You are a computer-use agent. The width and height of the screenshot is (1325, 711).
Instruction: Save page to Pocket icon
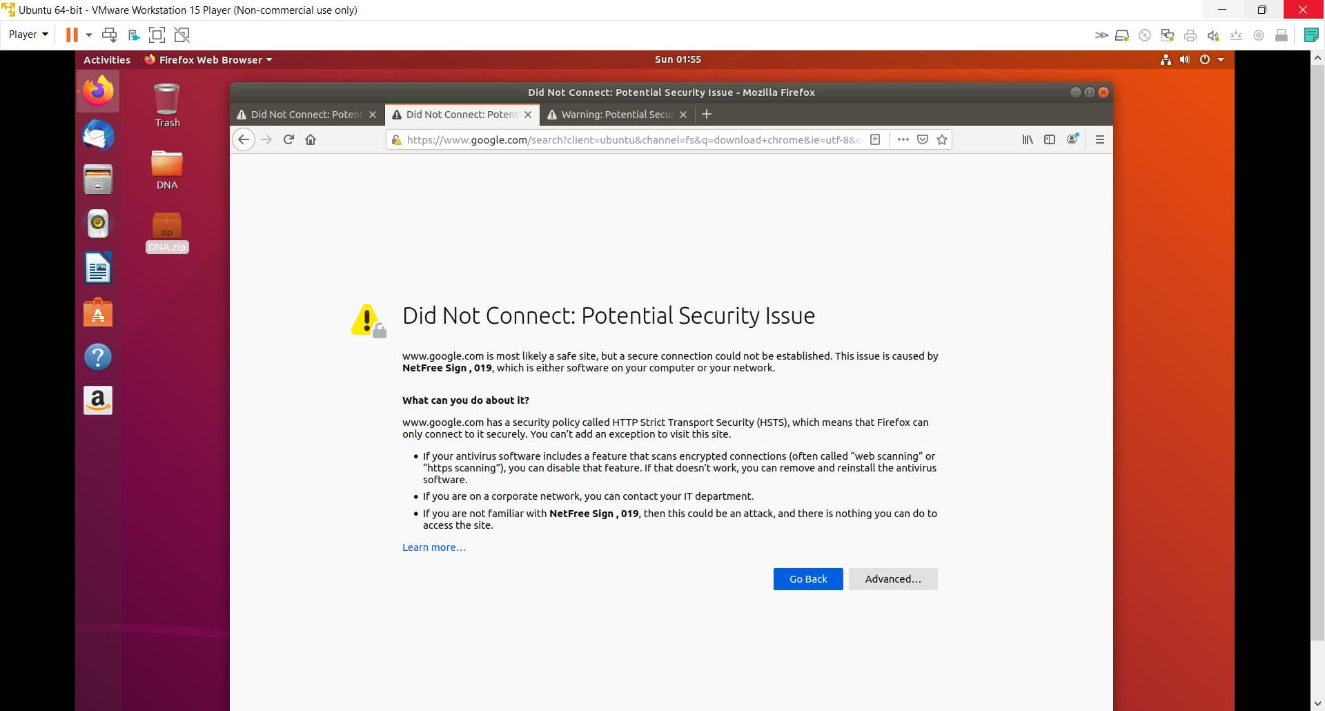(923, 139)
